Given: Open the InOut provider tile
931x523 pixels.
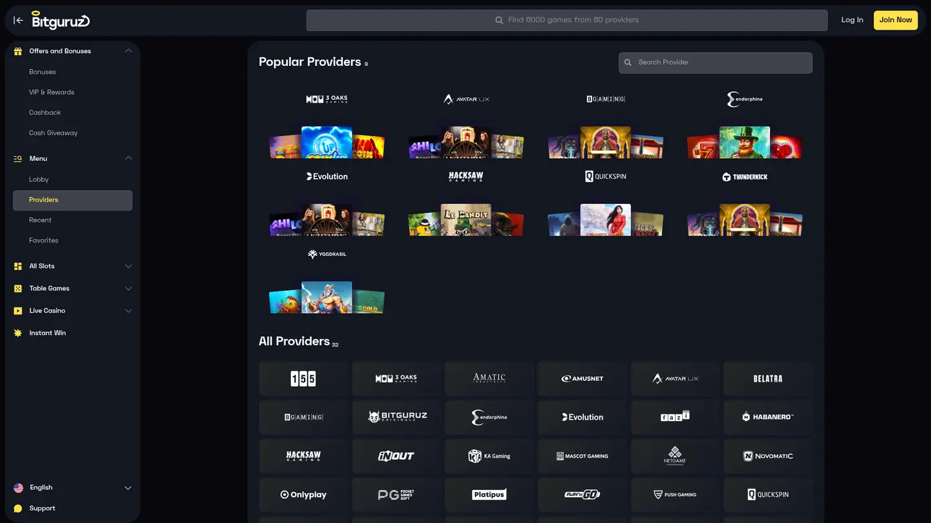Looking at the screenshot, I should pyautogui.click(x=396, y=456).
